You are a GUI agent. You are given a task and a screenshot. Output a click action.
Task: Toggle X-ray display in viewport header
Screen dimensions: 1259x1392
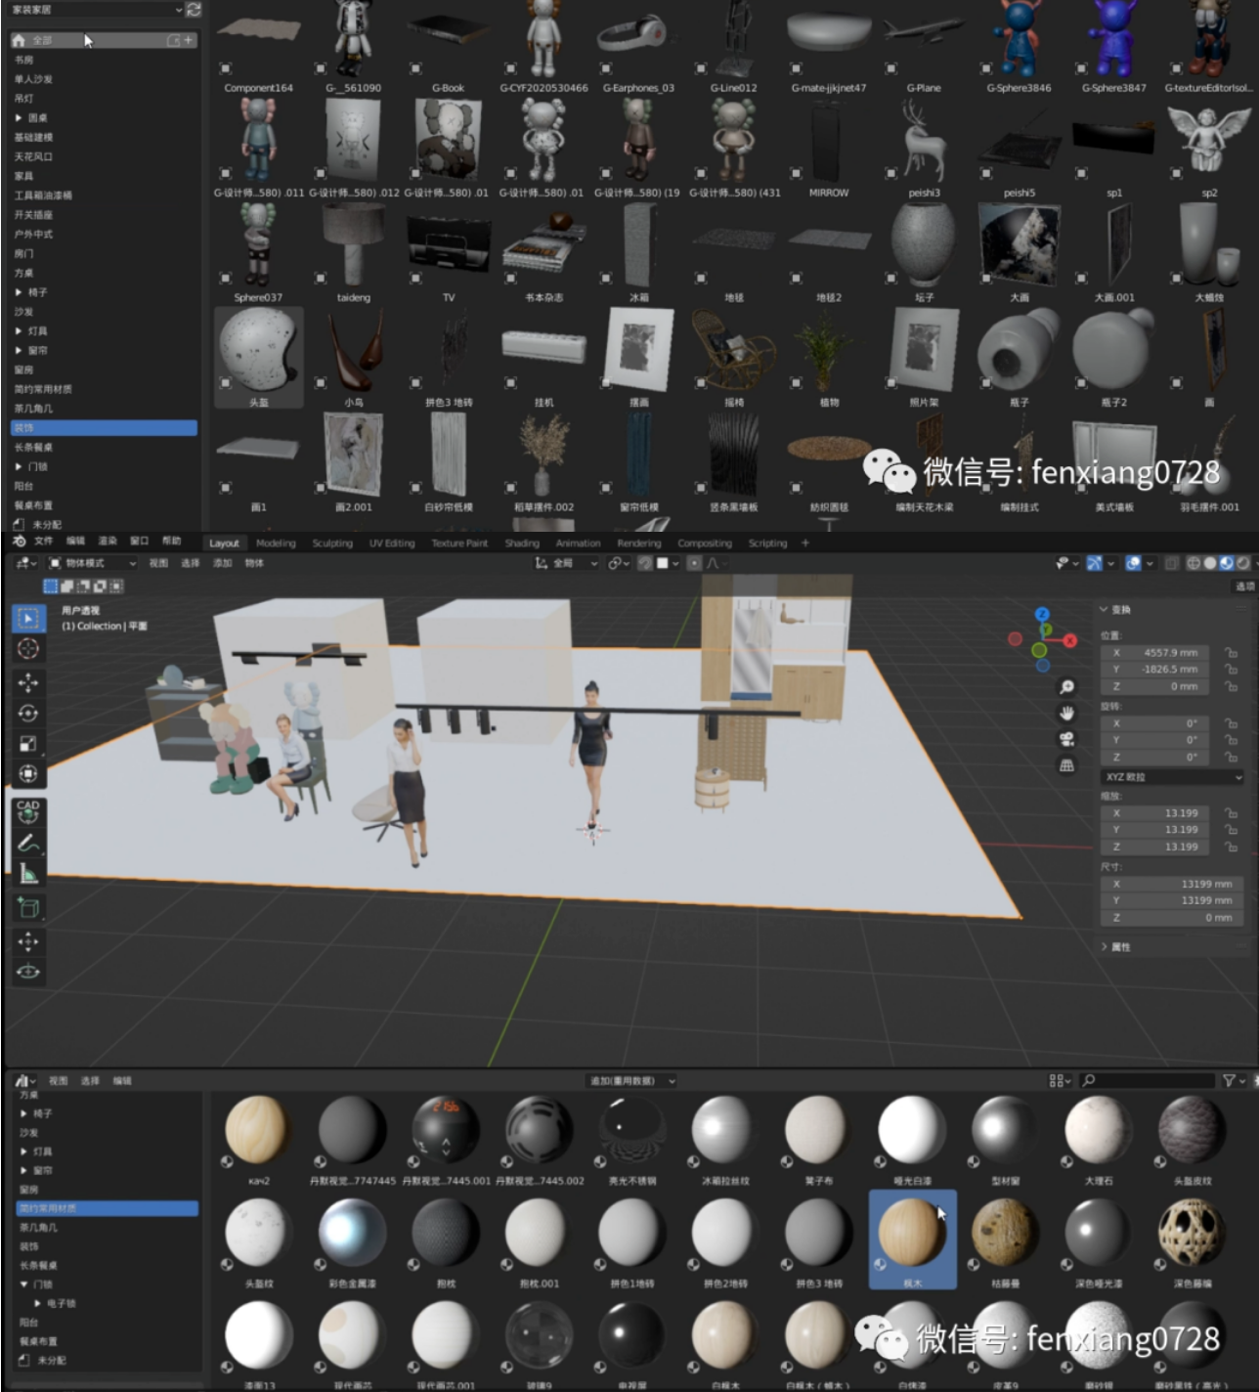click(x=1173, y=563)
